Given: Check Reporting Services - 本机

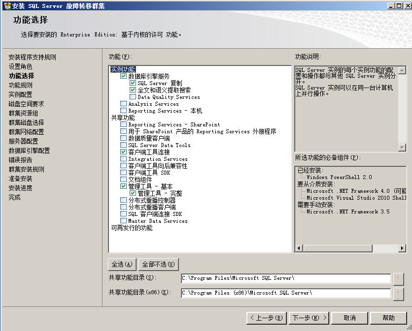Looking at the screenshot, I should point(124,111).
